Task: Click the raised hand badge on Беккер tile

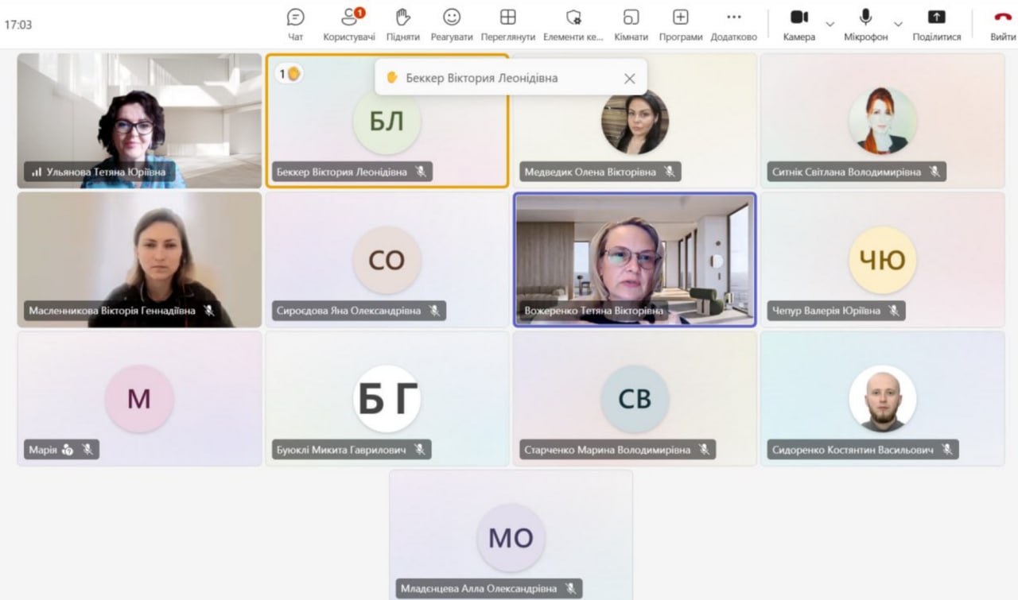Action: coord(289,74)
